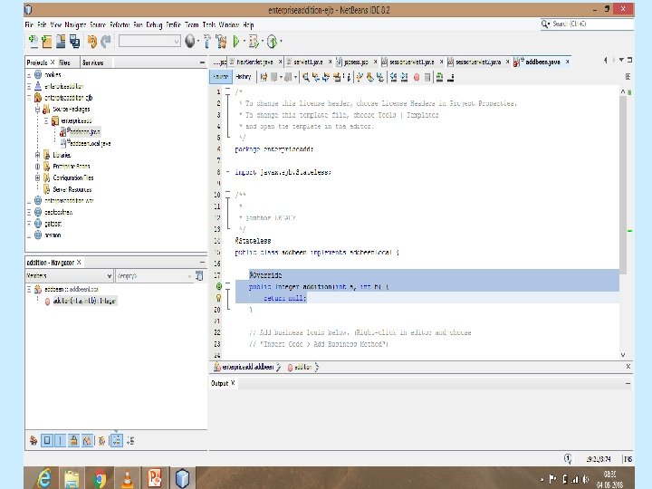Click the Navigator filter panel icon
This screenshot has width=652, height=489.
coord(199,275)
